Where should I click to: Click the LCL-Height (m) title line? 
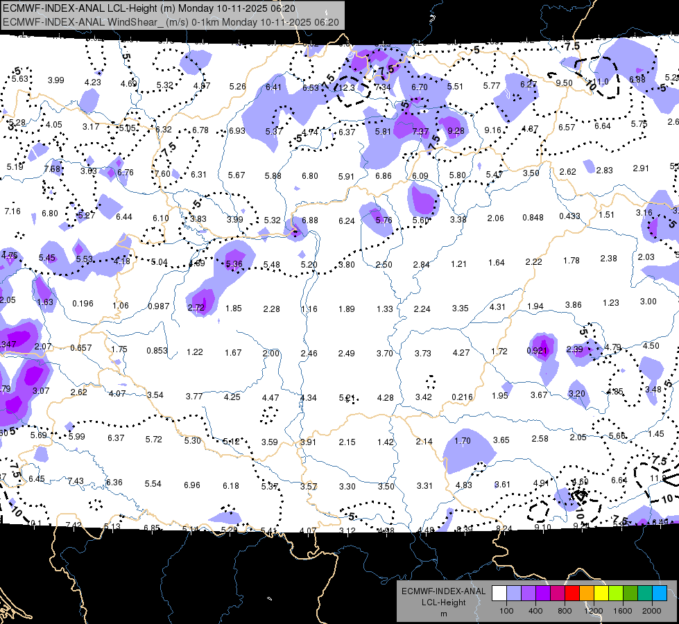tap(149, 8)
